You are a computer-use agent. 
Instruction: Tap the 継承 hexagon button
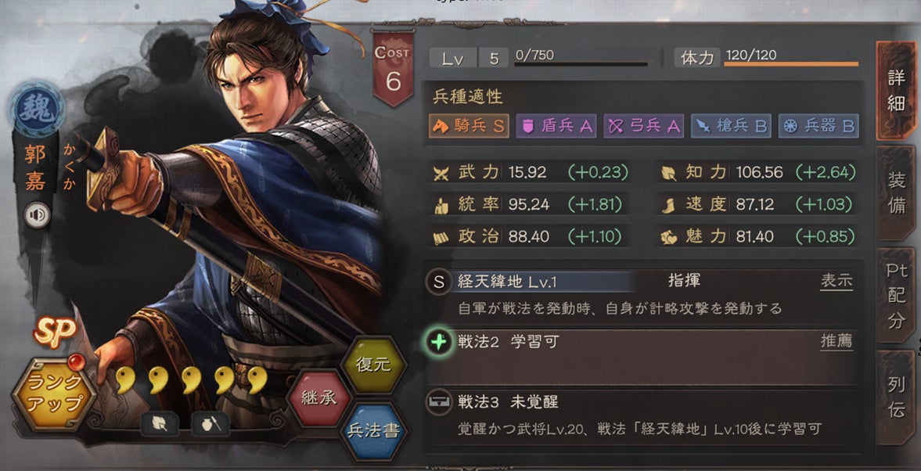pyautogui.click(x=319, y=397)
